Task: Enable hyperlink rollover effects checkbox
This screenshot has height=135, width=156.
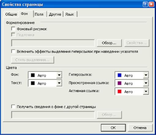Action: [13, 51]
